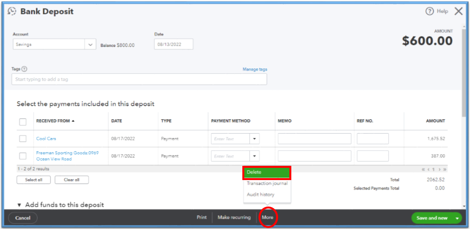Open the Freeman Sporting Goods customer link
The width and height of the screenshot is (470, 229).
[x=68, y=156]
